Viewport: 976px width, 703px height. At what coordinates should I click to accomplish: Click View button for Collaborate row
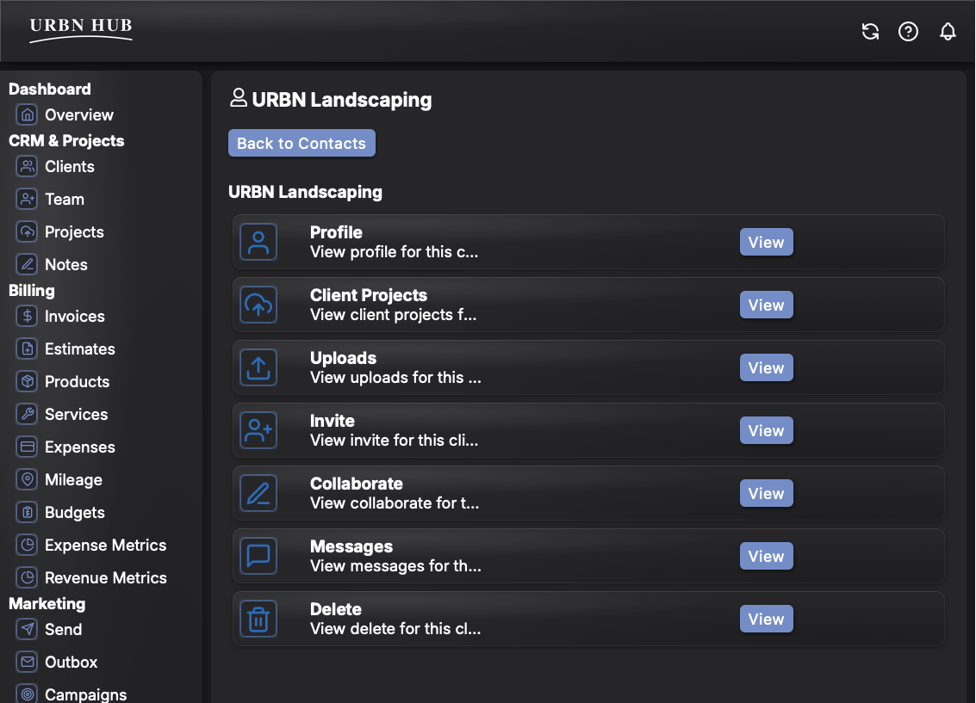[x=766, y=494]
